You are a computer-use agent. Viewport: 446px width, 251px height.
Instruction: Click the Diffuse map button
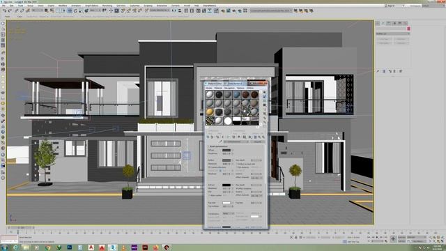coord(233,150)
